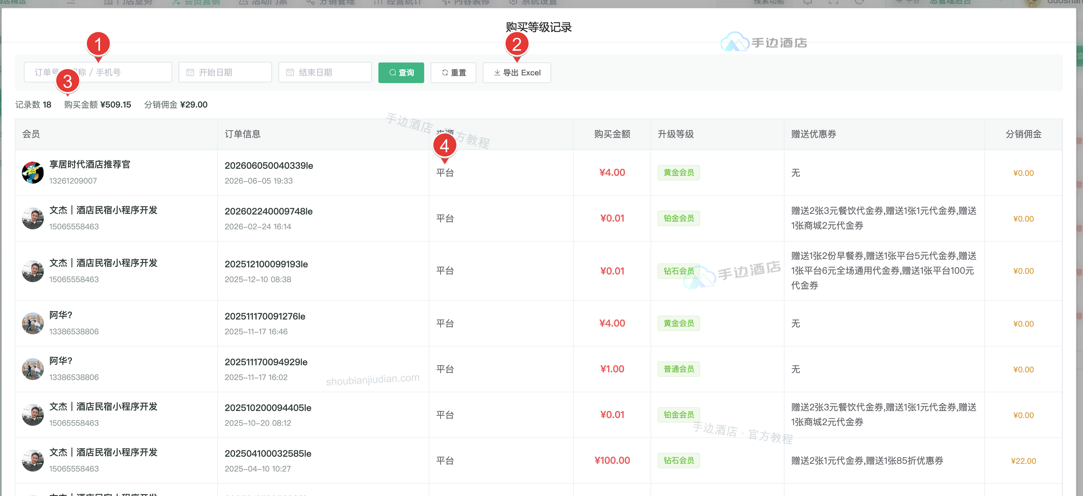This screenshot has height=496, width=1083.
Task: Click the 购买等级记录 dialog title
Action: pos(539,27)
